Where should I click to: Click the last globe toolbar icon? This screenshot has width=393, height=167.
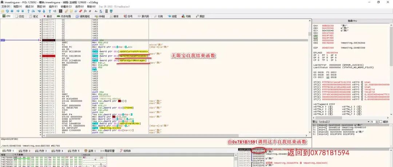(x=111, y=11)
